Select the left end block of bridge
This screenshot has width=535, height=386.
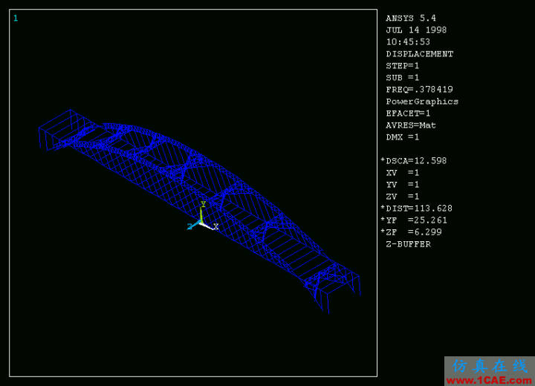coord(58,131)
